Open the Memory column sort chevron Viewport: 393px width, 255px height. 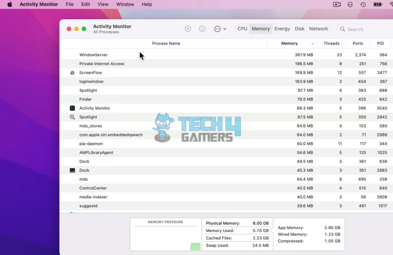pos(313,43)
